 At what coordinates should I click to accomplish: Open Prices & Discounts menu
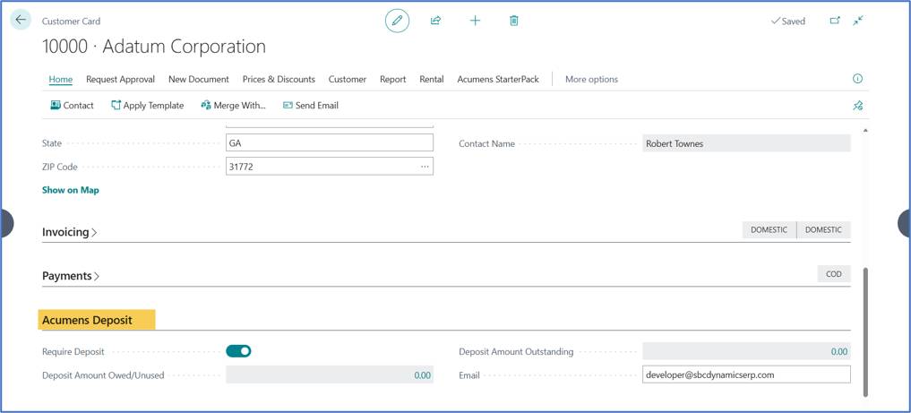(279, 79)
